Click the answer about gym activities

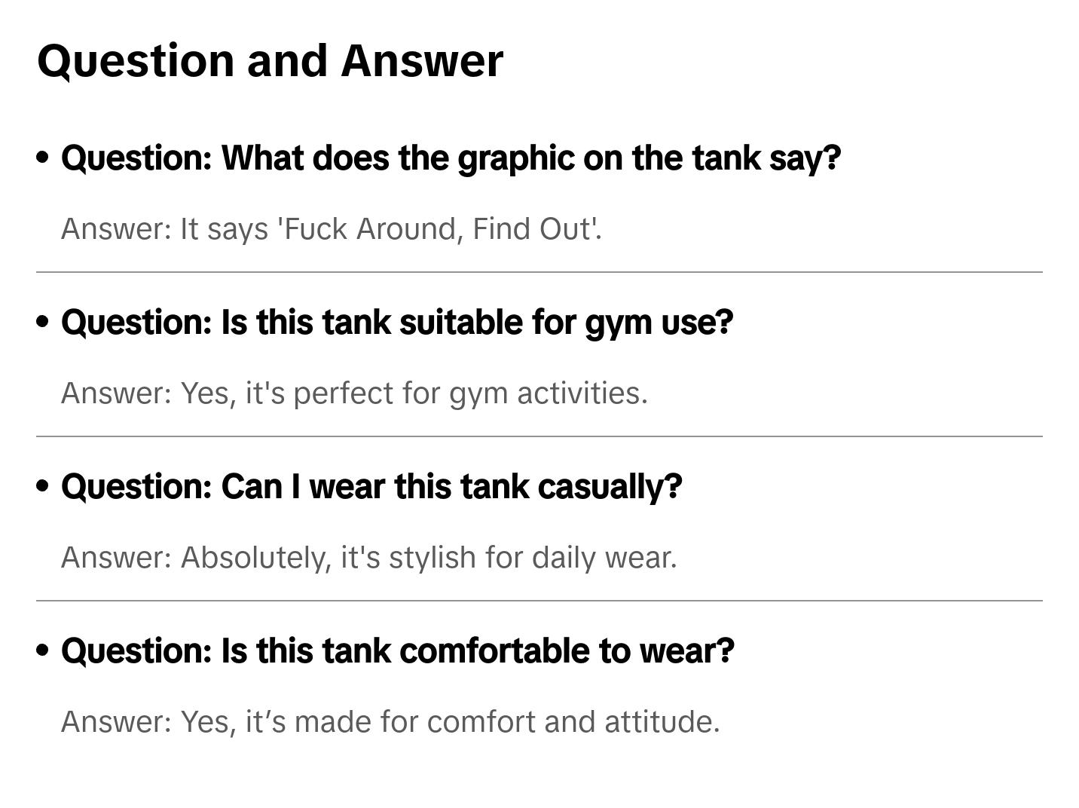tap(354, 393)
